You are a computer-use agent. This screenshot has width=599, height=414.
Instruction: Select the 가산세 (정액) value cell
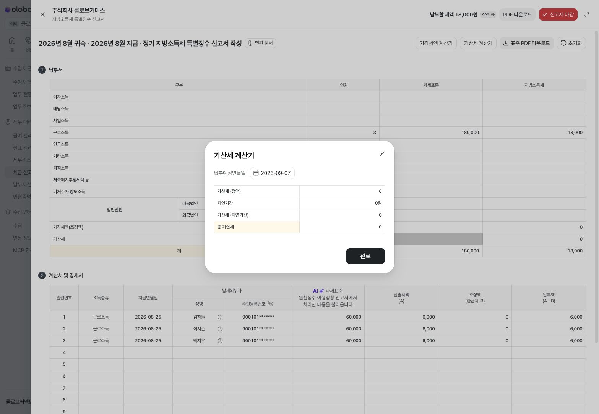342,191
